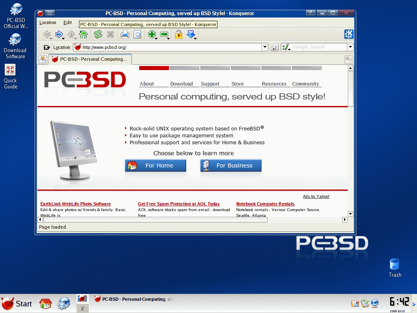Open the Resources link
Image resolution: width=417 pixels, height=313 pixels.
(274, 84)
